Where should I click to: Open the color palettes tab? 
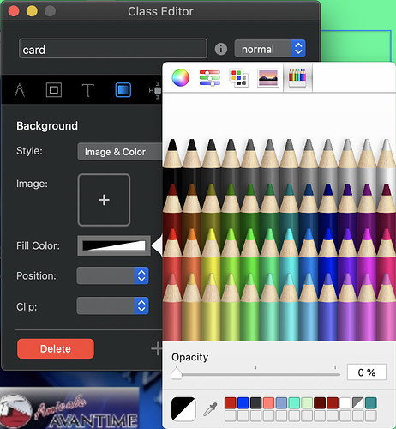238,77
